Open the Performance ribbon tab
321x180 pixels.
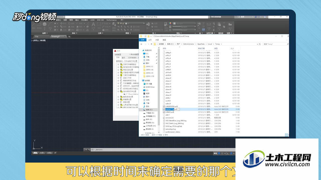tap(112, 20)
